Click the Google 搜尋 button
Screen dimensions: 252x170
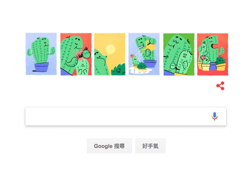[x=109, y=146]
